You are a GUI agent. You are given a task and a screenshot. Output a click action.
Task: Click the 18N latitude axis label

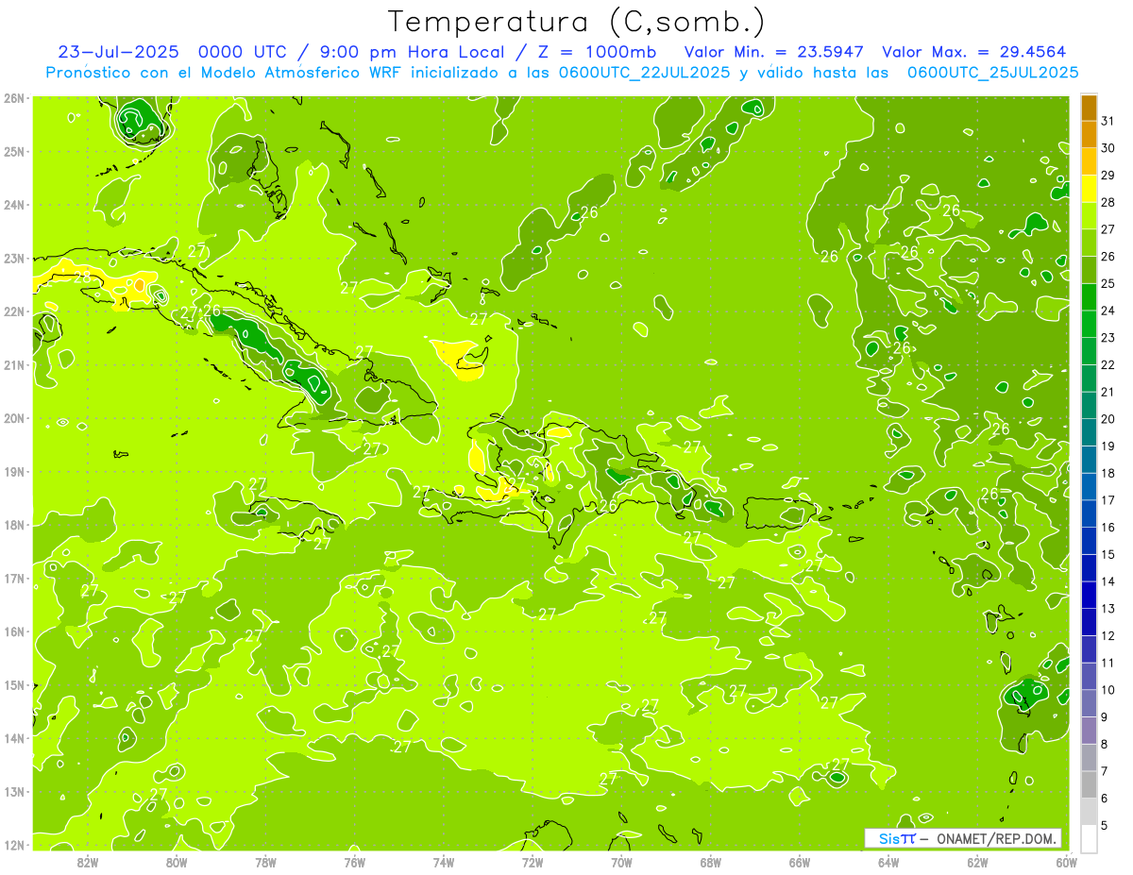click(x=14, y=525)
